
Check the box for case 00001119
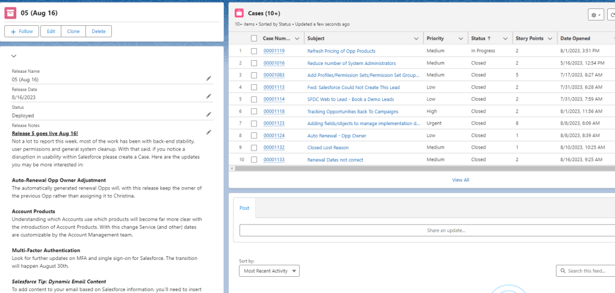254,51
